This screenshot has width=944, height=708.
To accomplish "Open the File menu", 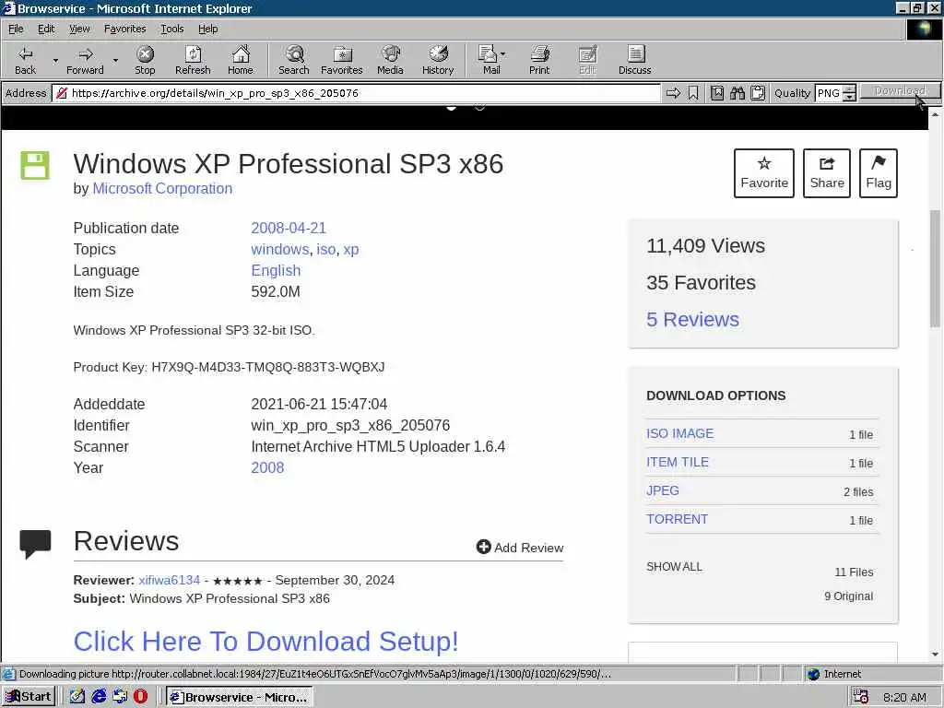I will [x=16, y=29].
